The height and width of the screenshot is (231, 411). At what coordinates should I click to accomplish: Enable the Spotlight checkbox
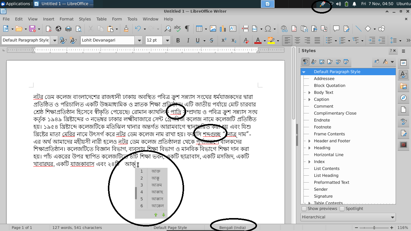click(x=342, y=208)
